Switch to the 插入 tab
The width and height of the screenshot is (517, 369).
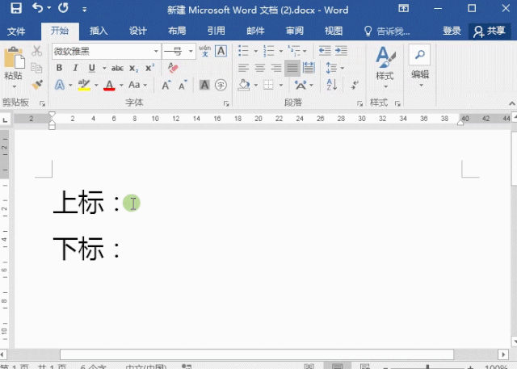click(99, 31)
